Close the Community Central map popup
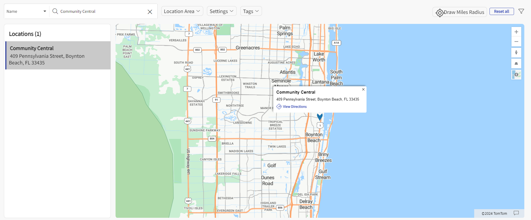This screenshot has height=220, width=531. [x=363, y=89]
